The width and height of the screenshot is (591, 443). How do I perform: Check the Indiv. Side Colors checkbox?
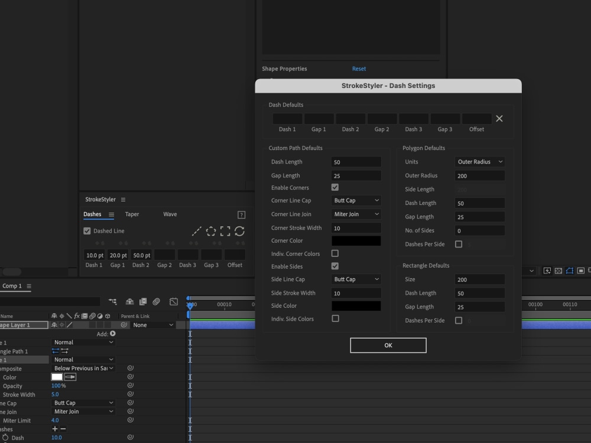click(x=335, y=319)
